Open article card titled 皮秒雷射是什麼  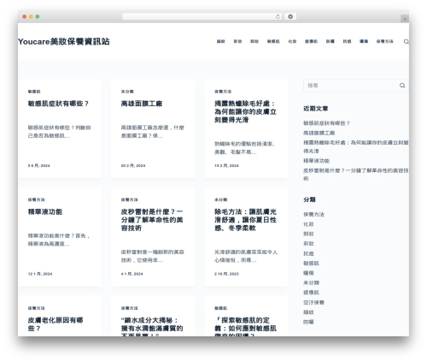point(152,220)
